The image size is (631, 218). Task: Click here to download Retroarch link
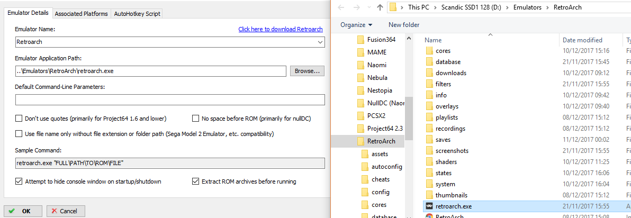(281, 29)
